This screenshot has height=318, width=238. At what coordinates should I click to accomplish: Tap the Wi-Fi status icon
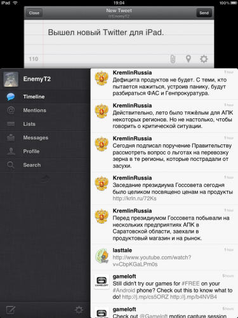(15, 3)
